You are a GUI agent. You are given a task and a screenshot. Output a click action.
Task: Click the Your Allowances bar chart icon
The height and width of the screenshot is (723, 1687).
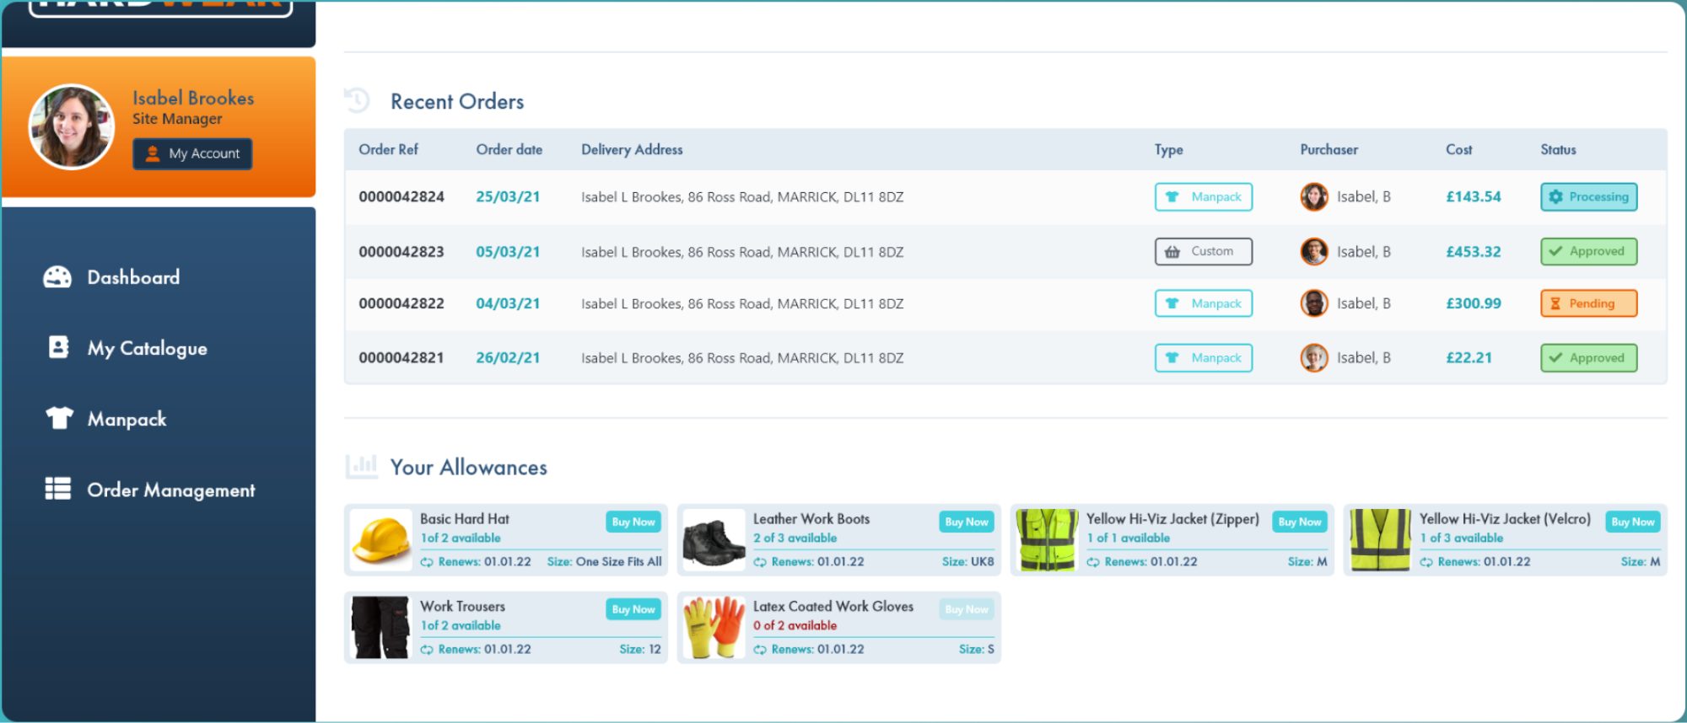click(362, 466)
